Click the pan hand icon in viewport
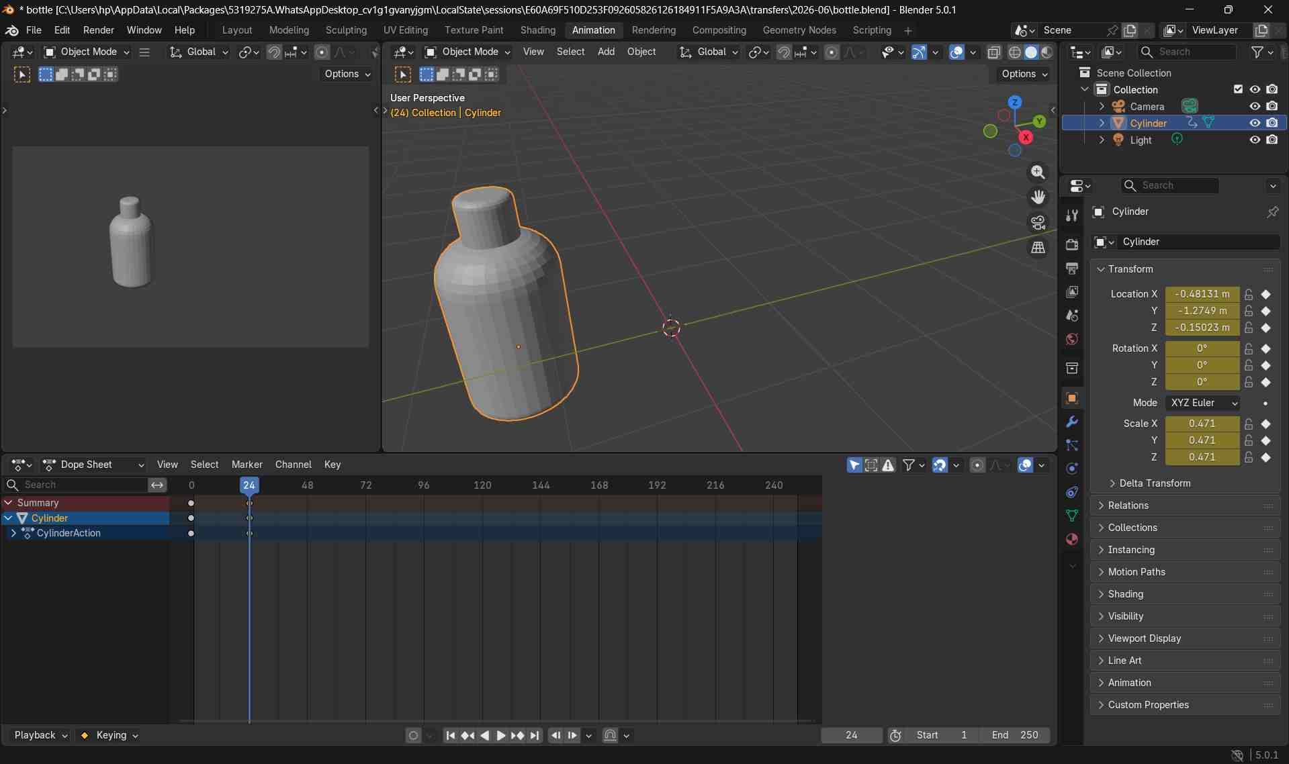Viewport: 1289px width, 764px height. [x=1038, y=197]
